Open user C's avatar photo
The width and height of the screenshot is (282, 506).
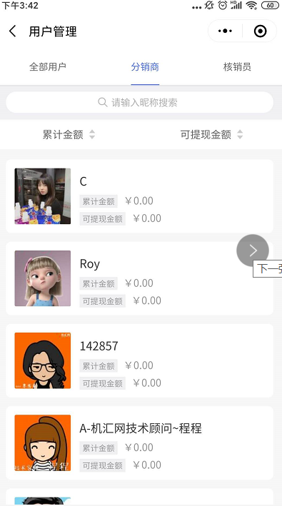click(43, 196)
